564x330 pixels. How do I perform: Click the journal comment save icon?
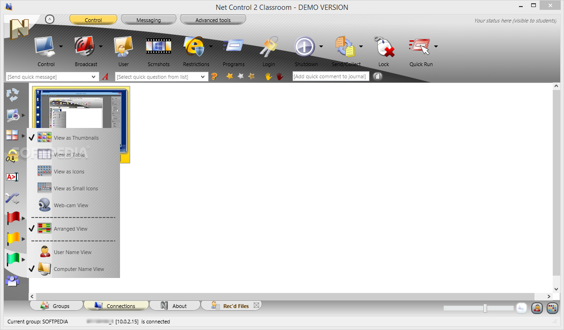click(377, 76)
